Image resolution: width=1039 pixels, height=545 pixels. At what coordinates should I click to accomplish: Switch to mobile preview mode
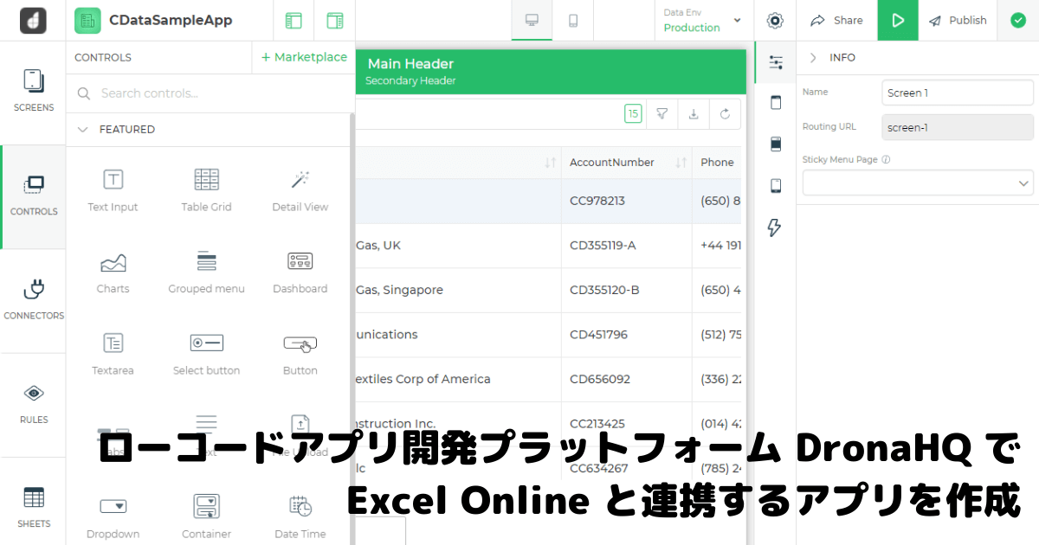pyautogui.click(x=573, y=20)
